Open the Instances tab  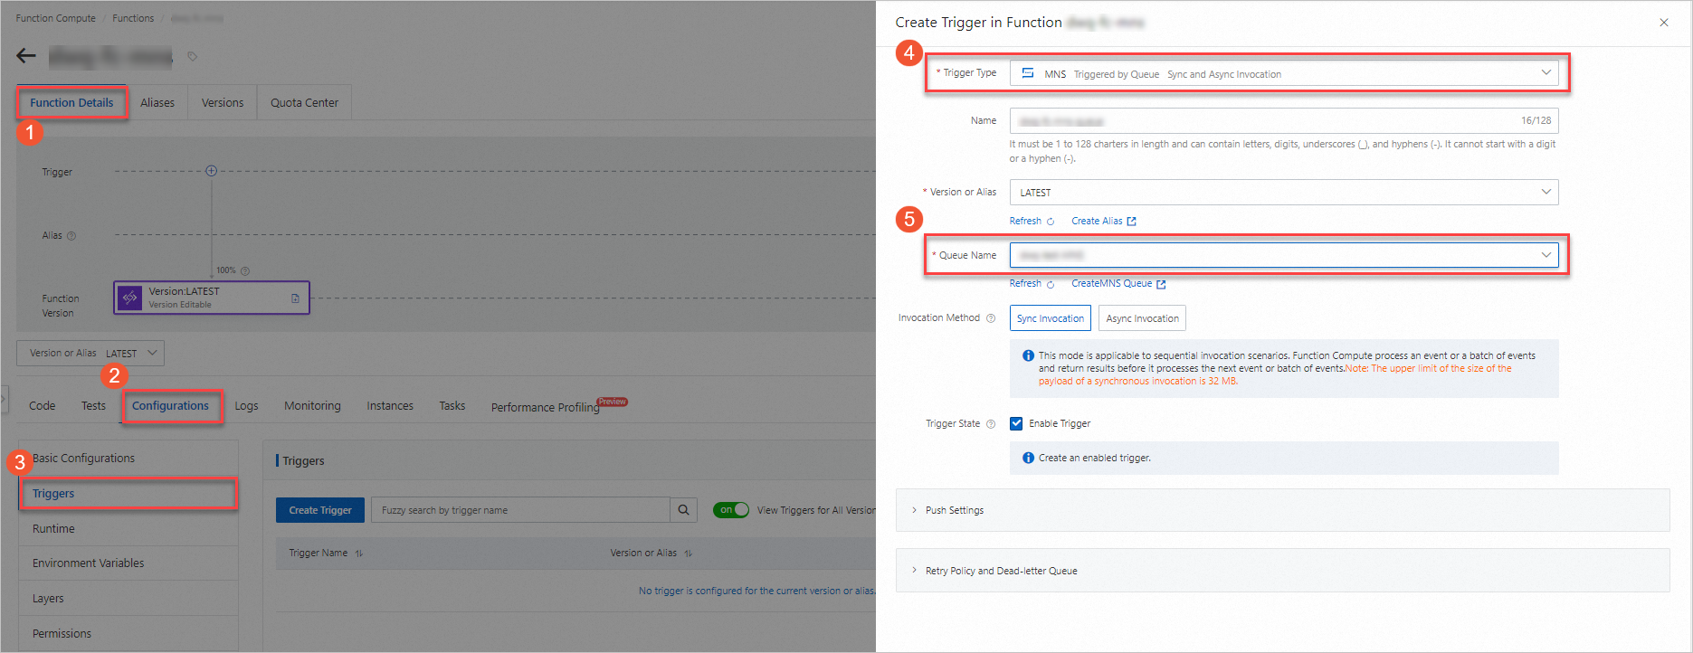click(x=390, y=406)
